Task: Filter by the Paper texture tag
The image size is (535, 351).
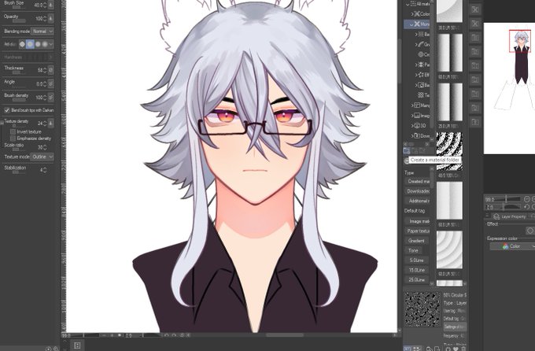Action: pos(418,231)
